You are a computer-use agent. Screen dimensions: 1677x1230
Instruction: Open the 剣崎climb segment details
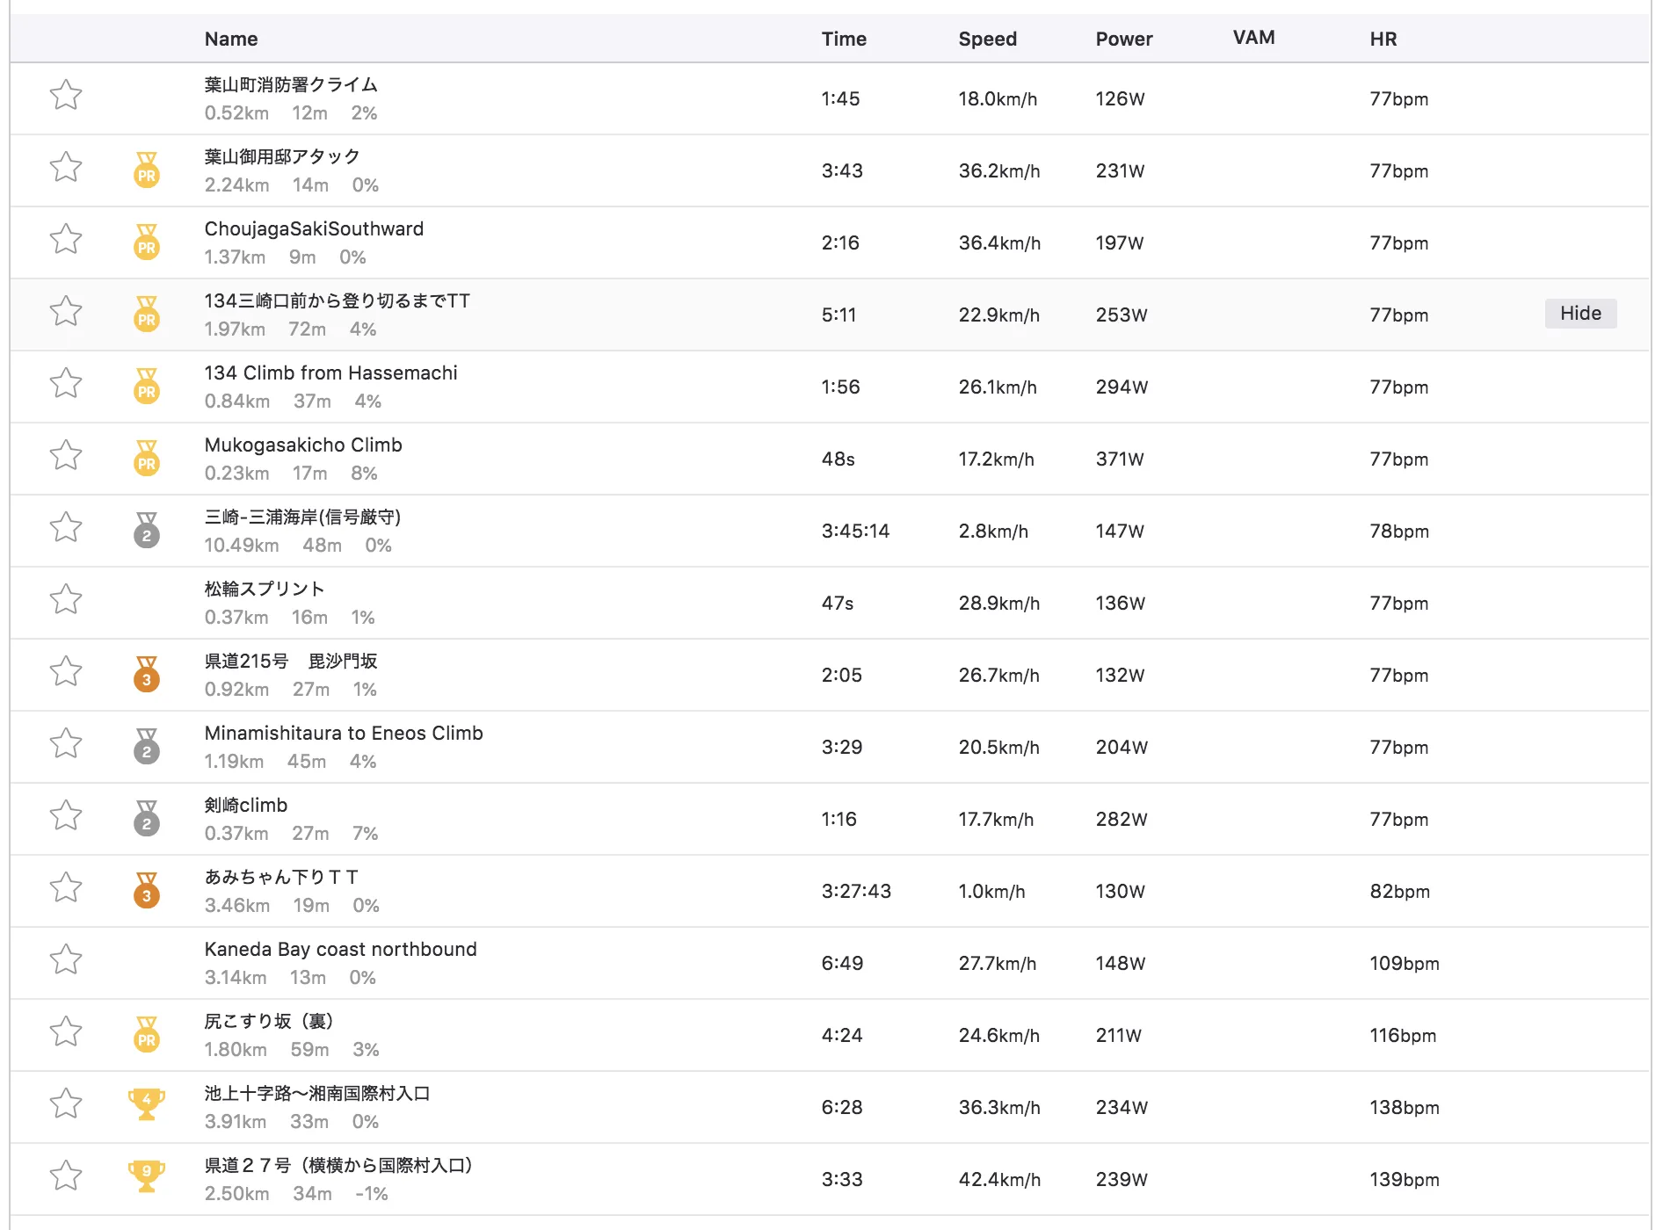pyautogui.click(x=246, y=806)
